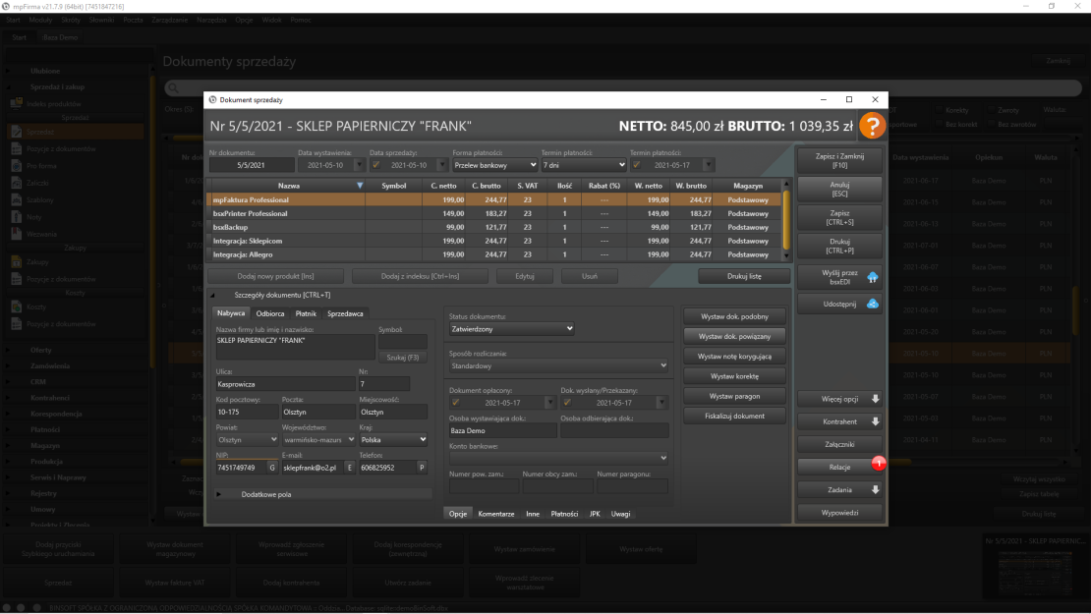
Task: Click the Szukaj (F3) button
Action: click(x=403, y=358)
